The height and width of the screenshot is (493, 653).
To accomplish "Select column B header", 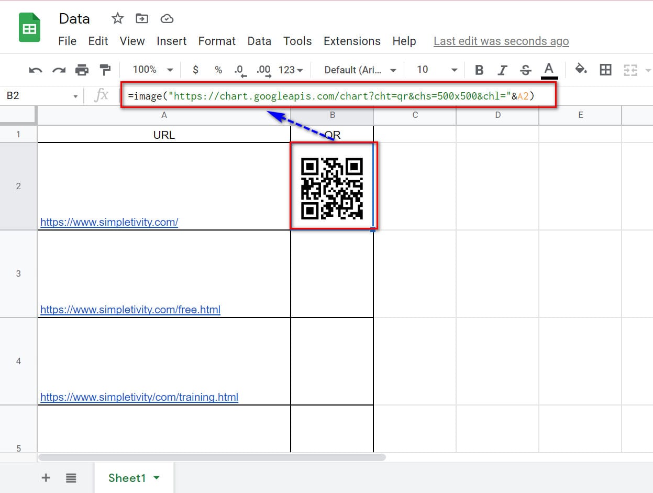I will click(332, 115).
